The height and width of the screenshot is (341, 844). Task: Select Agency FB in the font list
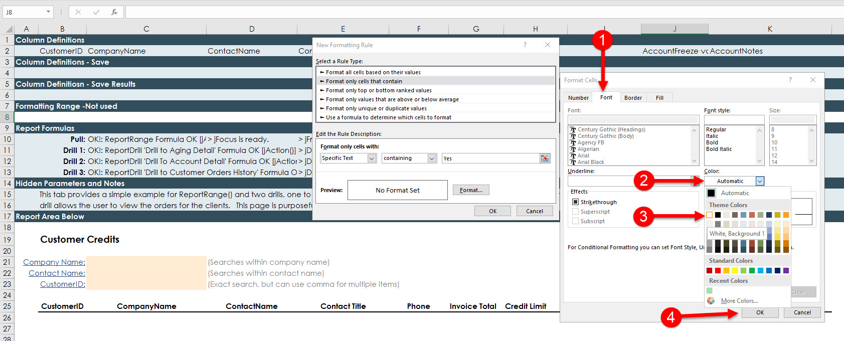(x=591, y=142)
